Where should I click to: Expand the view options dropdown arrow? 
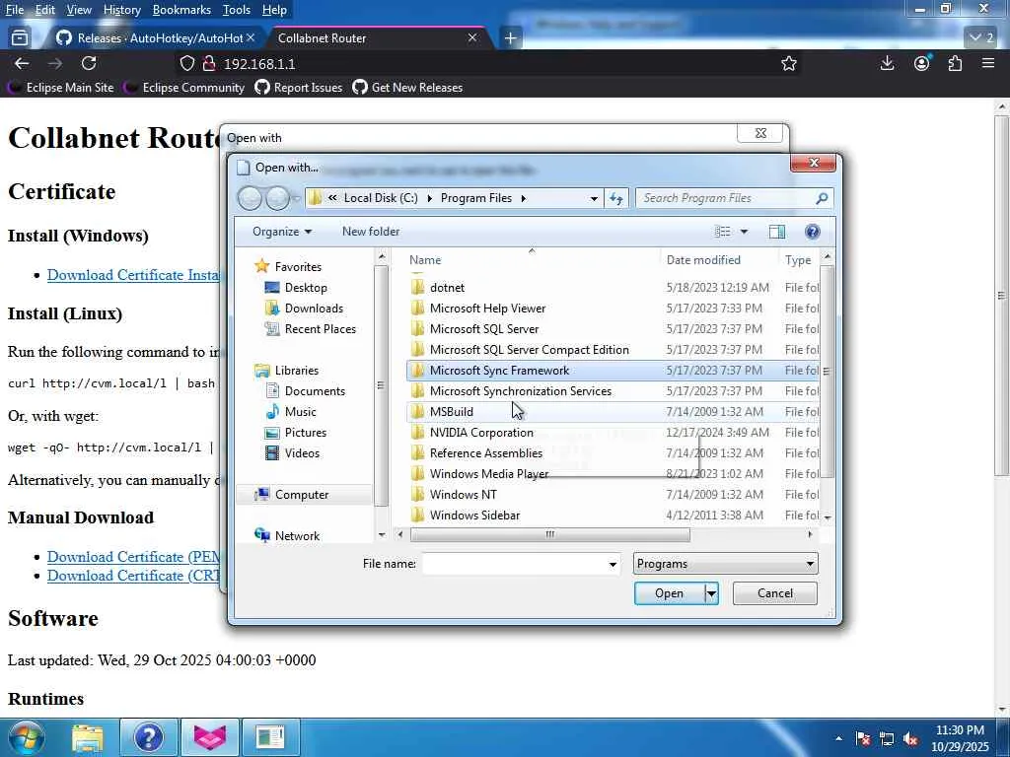(744, 232)
